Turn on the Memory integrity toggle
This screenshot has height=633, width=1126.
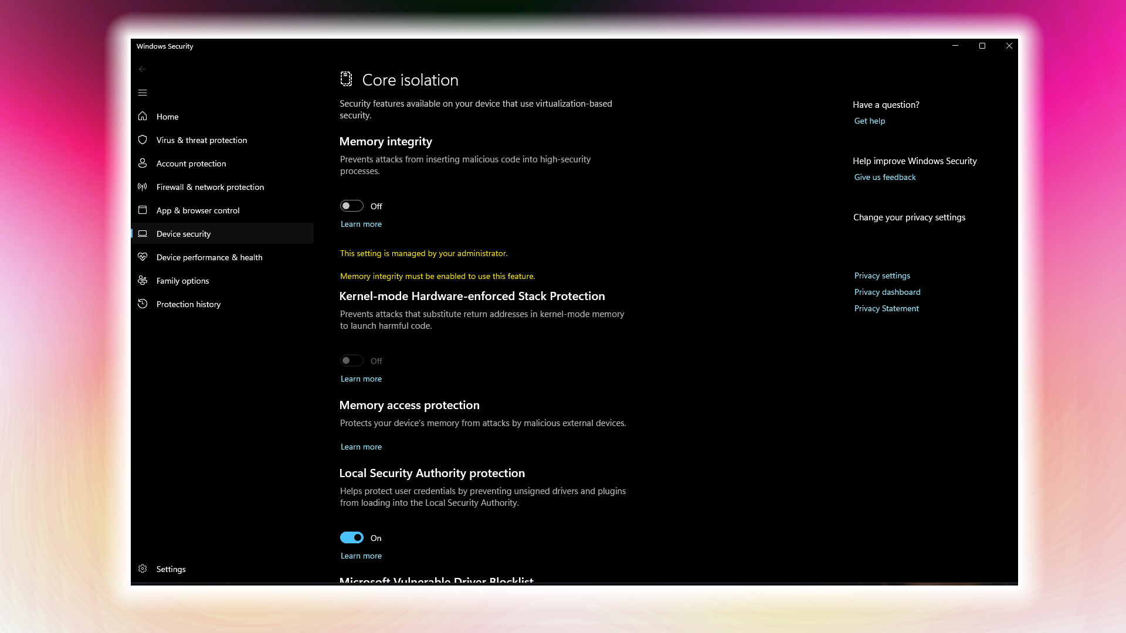(x=352, y=206)
